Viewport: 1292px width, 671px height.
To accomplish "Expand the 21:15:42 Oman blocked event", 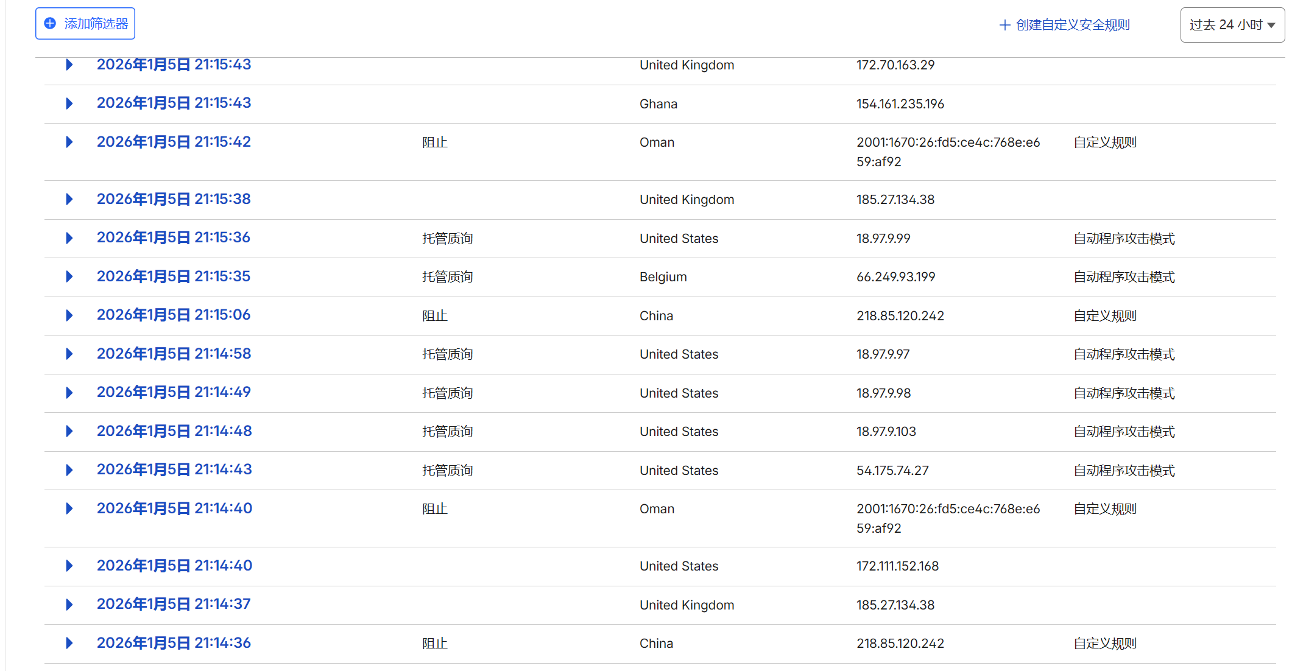I will coord(69,142).
